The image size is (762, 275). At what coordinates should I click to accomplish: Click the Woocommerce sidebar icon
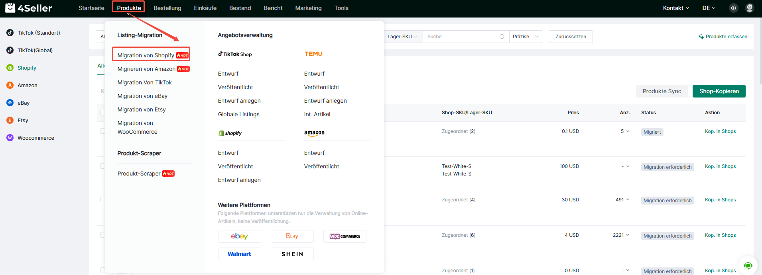click(x=10, y=138)
